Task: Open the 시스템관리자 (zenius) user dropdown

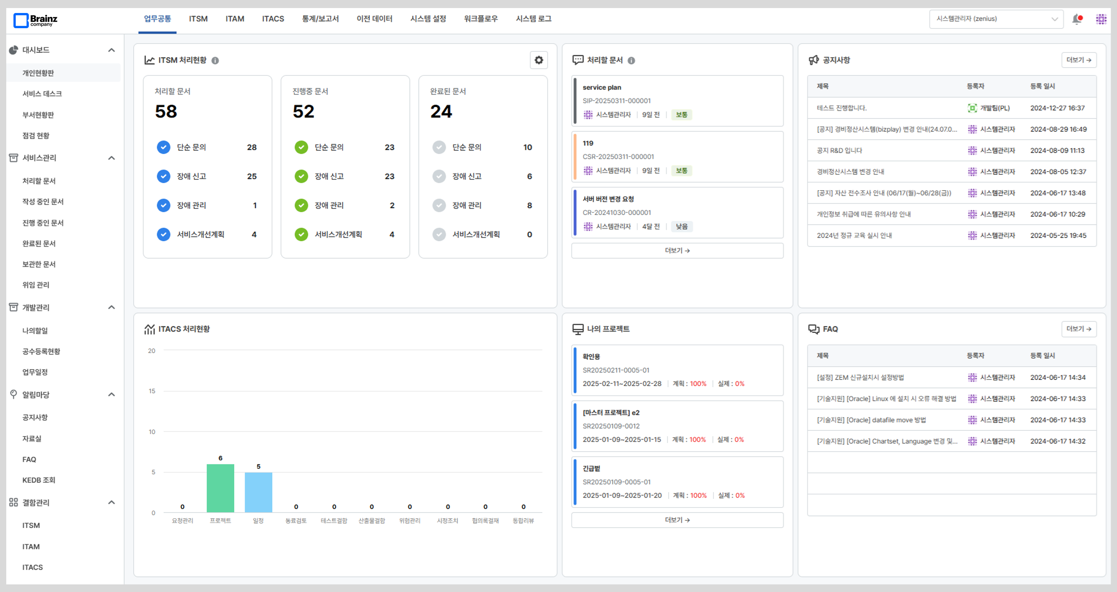Action: tap(996, 19)
